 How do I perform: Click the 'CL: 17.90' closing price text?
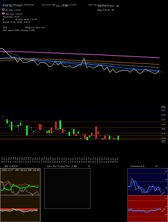click(x=62, y=6)
